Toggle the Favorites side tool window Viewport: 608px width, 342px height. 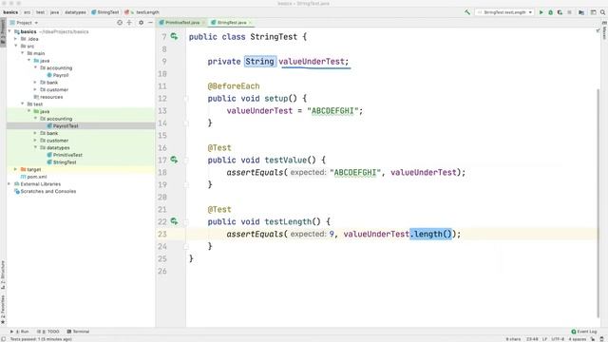coord(3,310)
